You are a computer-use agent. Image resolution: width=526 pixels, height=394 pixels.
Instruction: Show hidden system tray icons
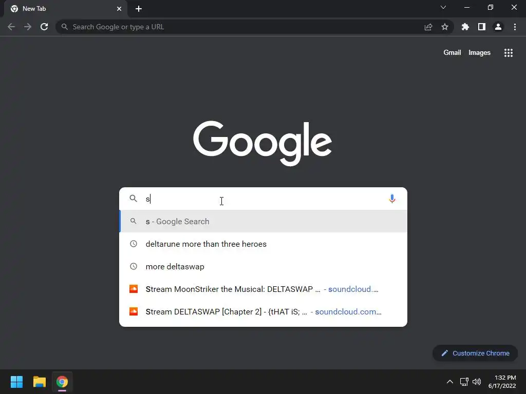(450, 382)
